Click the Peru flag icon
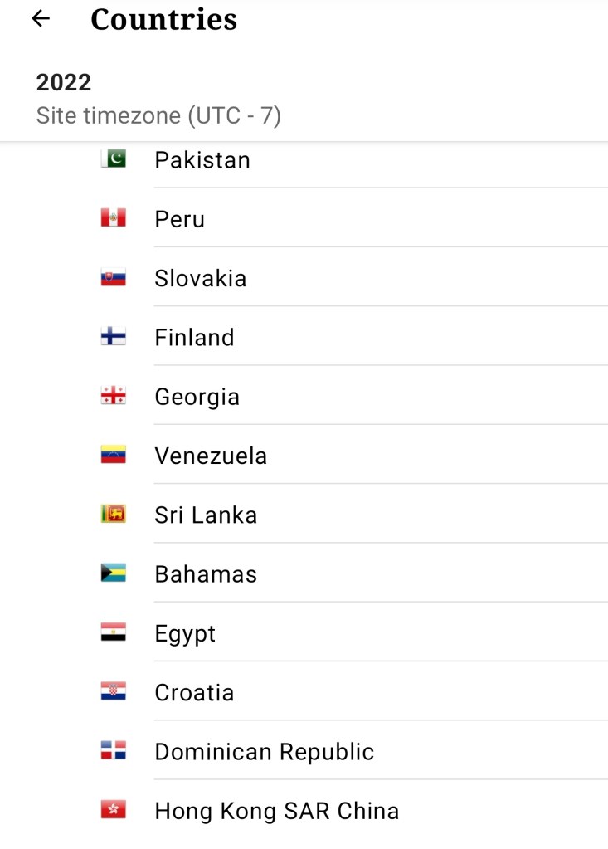 [x=114, y=218]
